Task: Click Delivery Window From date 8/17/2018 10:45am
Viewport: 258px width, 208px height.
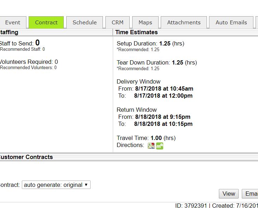Action: pos(164,89)
